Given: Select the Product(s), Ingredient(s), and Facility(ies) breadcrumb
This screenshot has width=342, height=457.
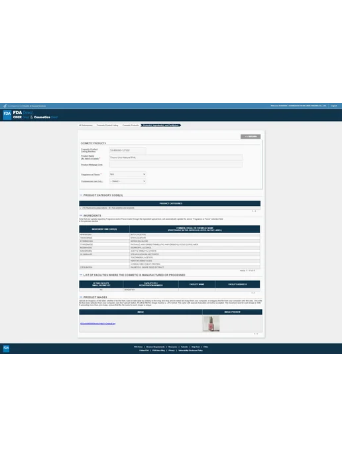Looking at the screenshot, I should click(x=161, y=126).
